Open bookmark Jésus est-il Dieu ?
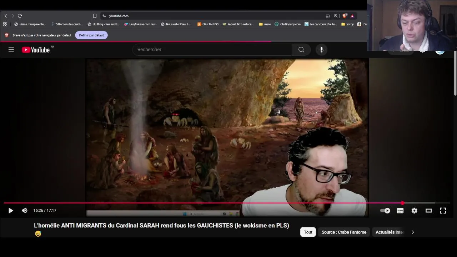This screenshot has width=457, height=257. pos(176,24)
